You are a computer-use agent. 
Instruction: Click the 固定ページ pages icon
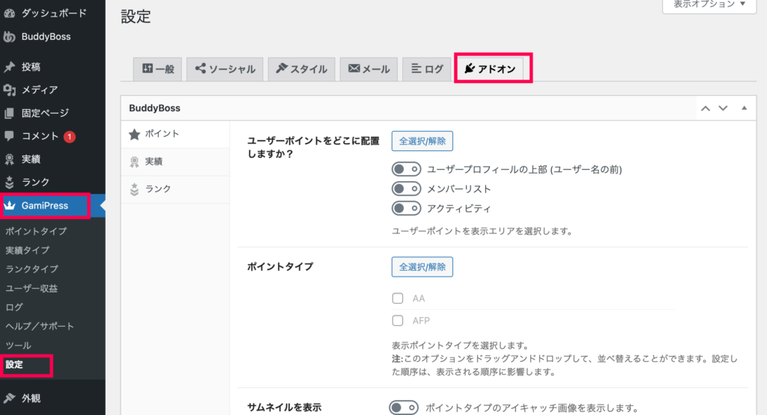tap(9, 113)
